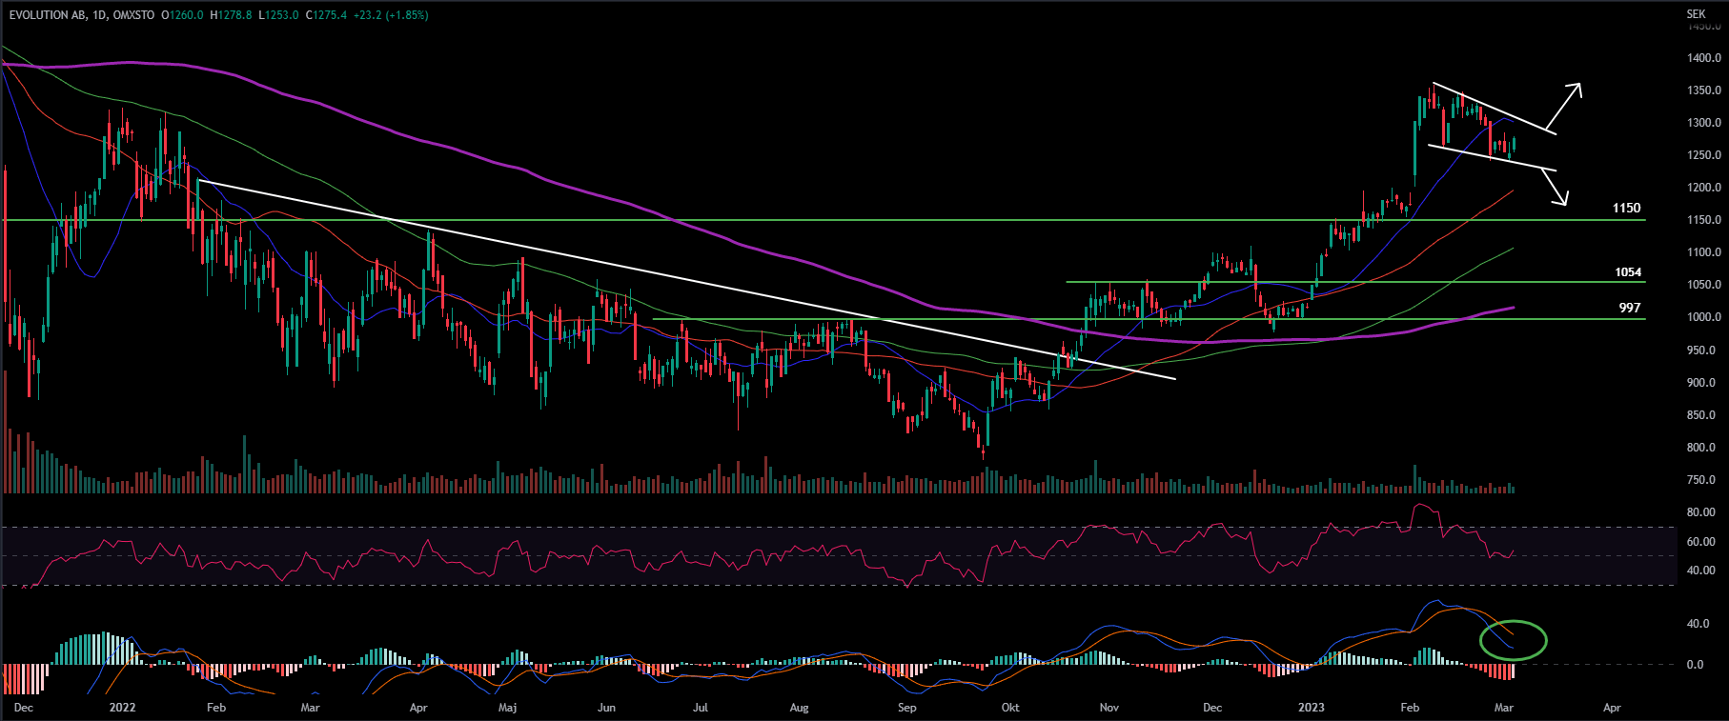Click the 800.0 price axis label
The image size is (1729, 721).
click(1703, 448)
